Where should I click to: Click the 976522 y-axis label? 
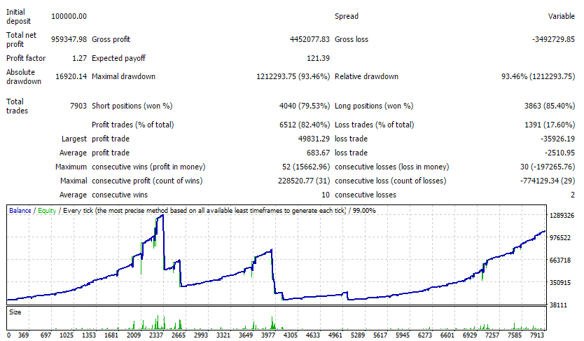click(x=560, y=238)
